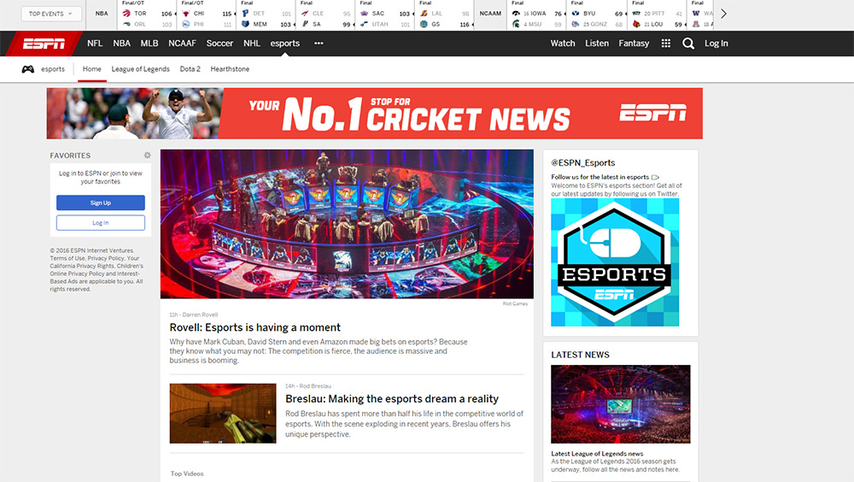This screenshot has height=482, width=854.
Task: Click the blue Sign Up button
Action: point(101,203)
